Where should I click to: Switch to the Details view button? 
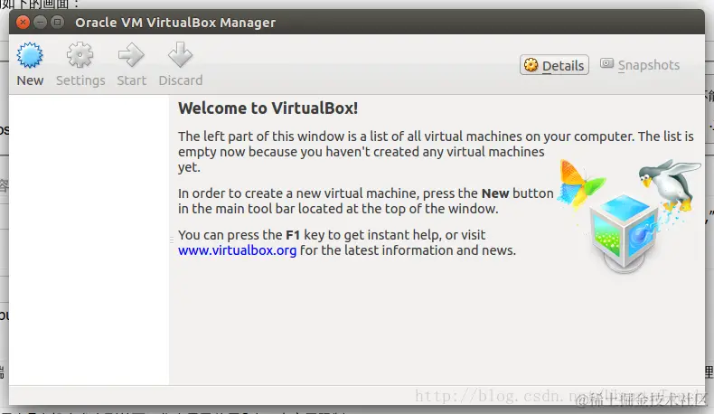554,65
